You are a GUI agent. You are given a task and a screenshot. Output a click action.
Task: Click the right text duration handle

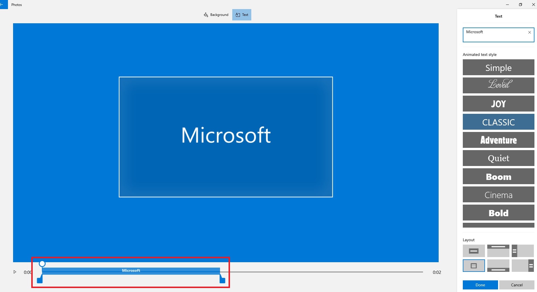tap(222, 280)
